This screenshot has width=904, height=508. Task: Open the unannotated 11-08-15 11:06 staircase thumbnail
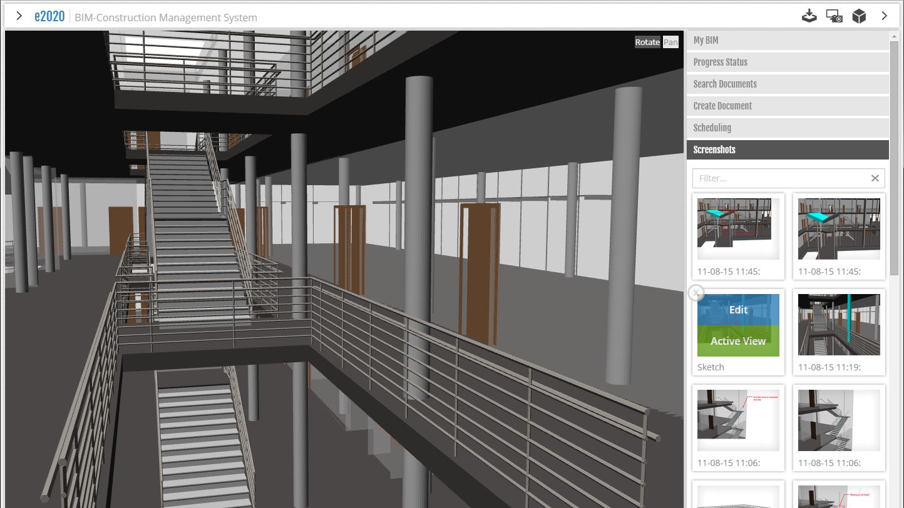click(x=839, y=420)
